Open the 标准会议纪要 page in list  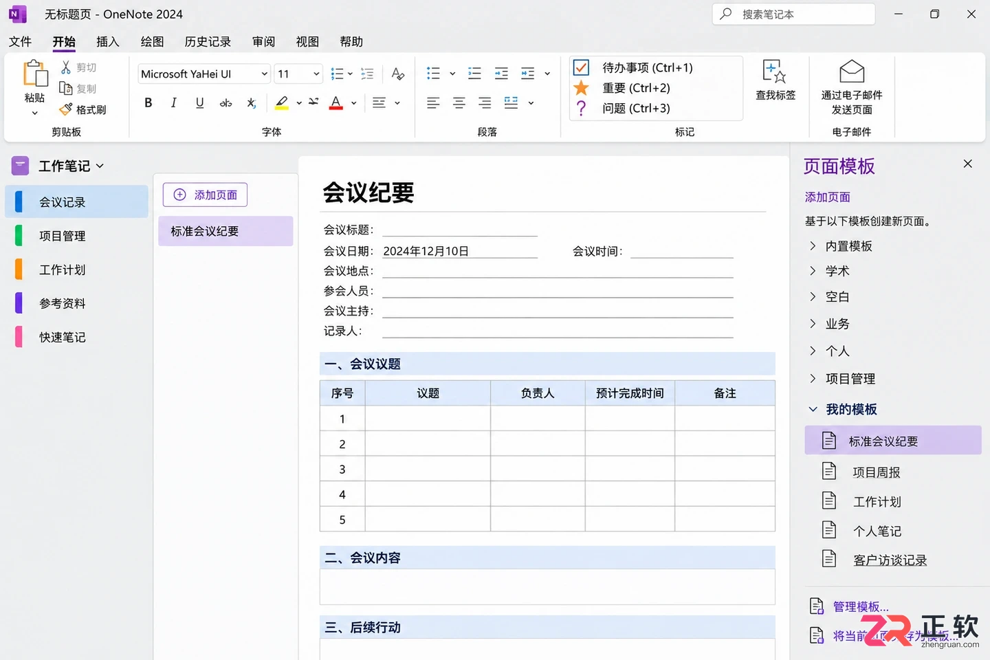(225, 231)
